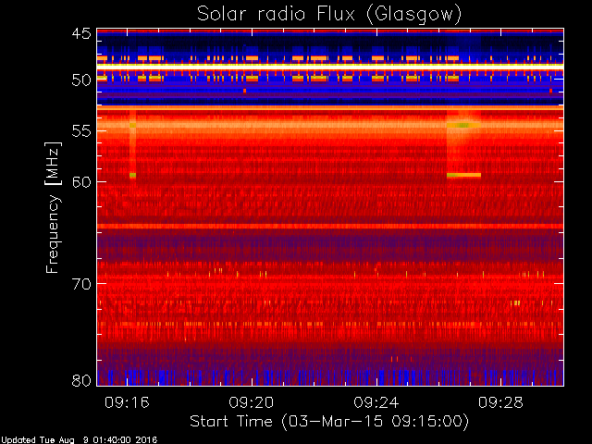Screen dimensions: 592x444
Task: Click the 50 MHz frequency tick label
Action: coord(81,80)
